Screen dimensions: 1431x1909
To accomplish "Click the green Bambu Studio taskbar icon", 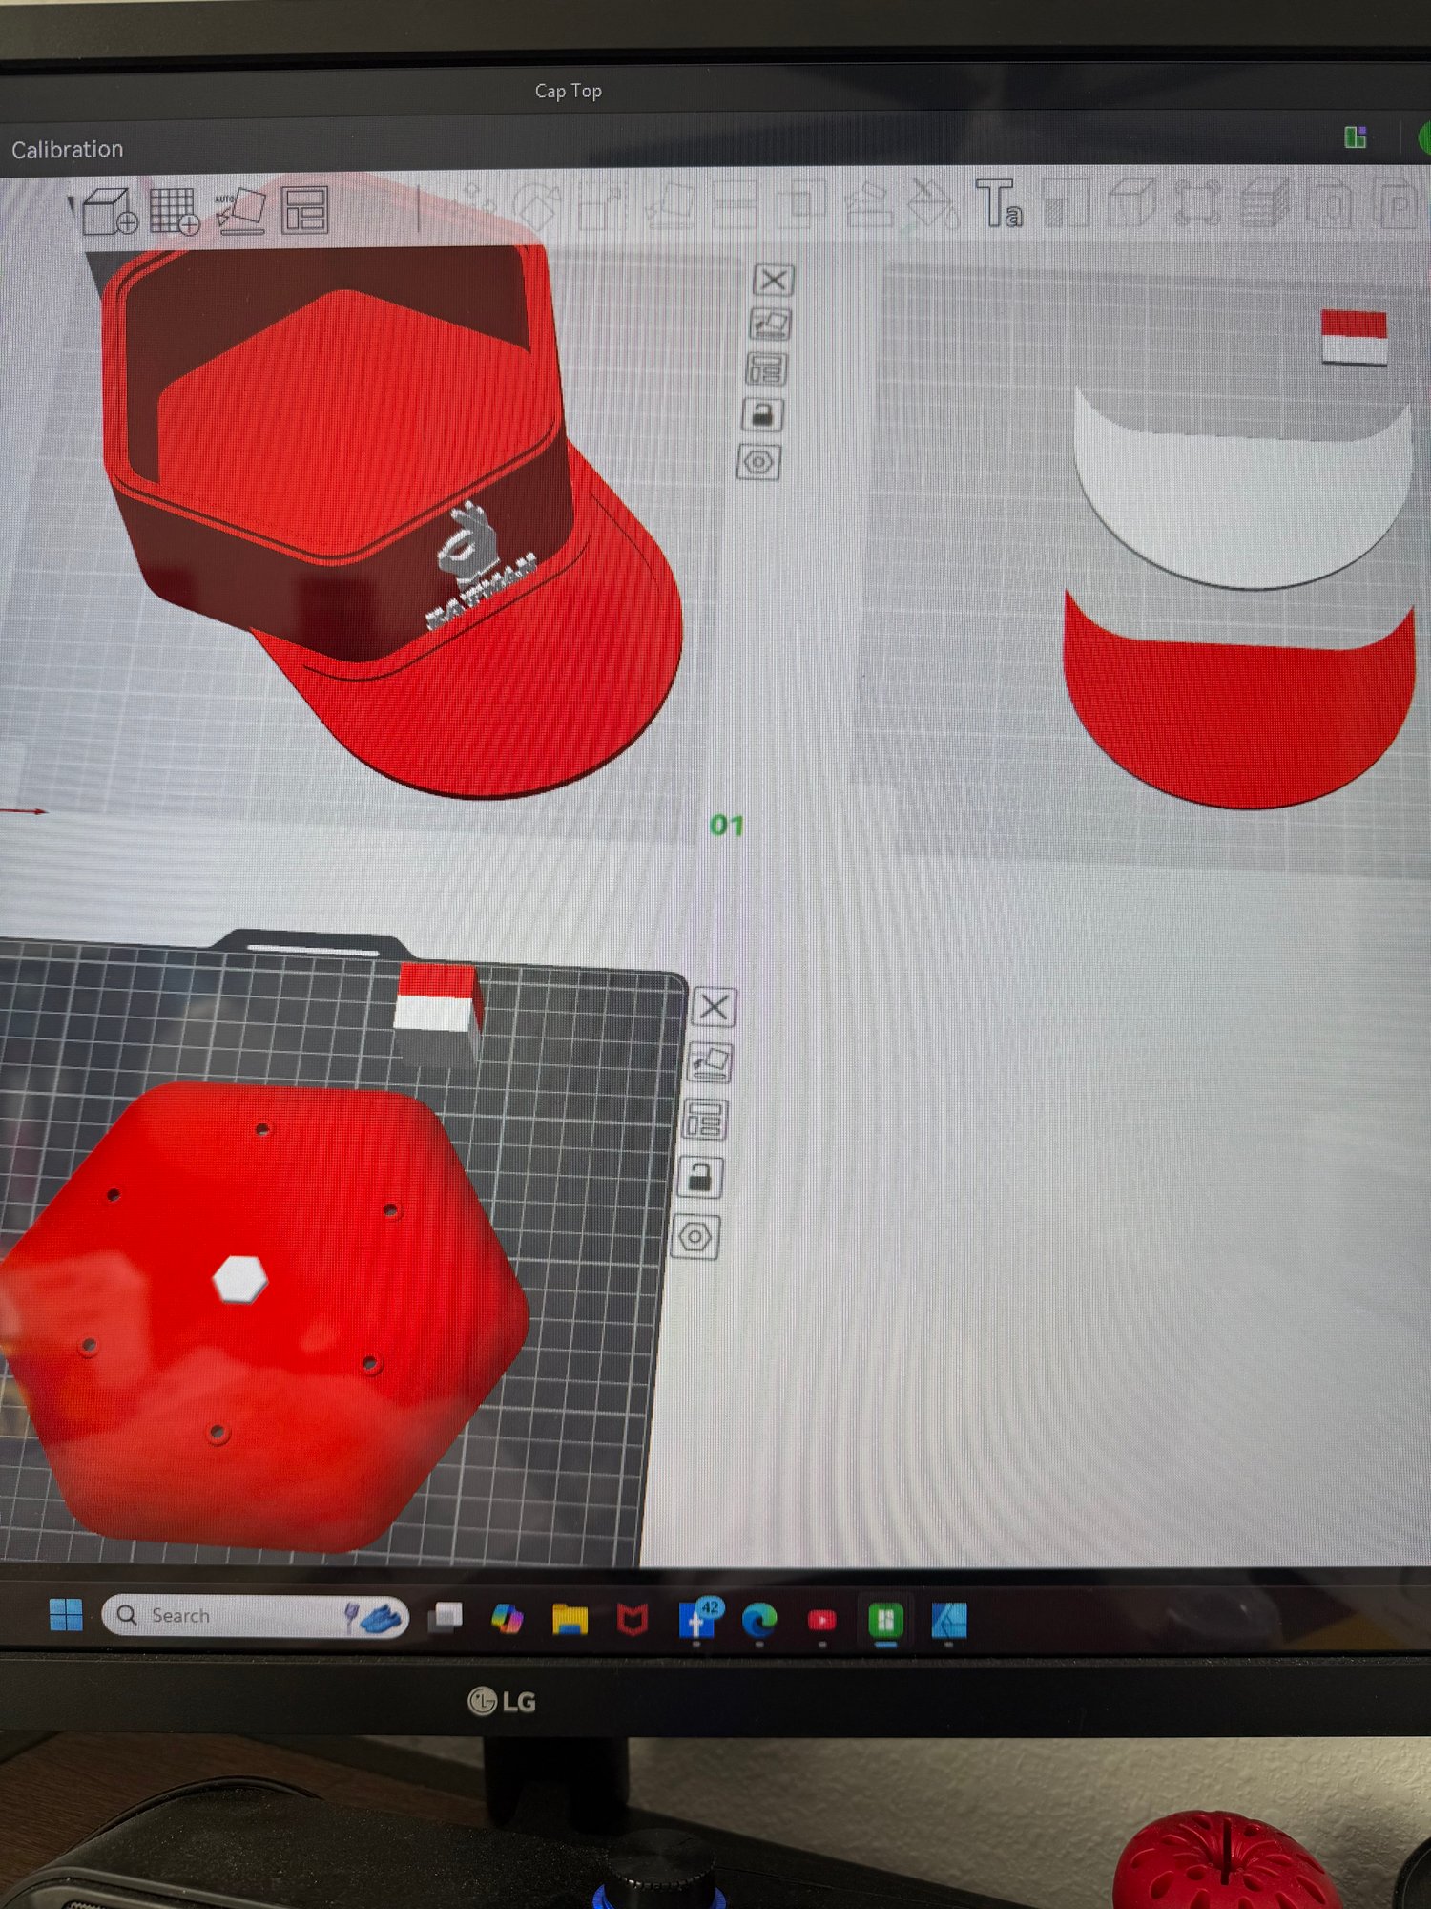I will [885, 1621].
